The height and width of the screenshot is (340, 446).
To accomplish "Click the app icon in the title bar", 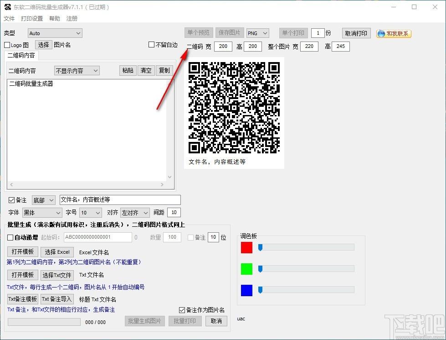I will coord(7,7).
